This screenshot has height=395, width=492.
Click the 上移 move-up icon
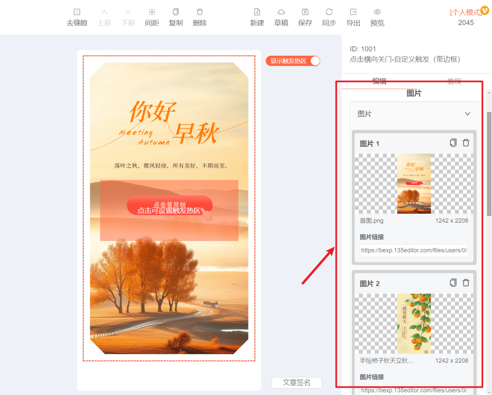[104, 12]
